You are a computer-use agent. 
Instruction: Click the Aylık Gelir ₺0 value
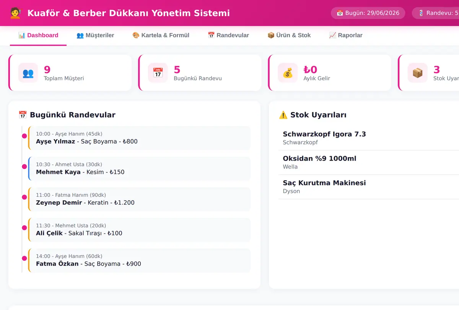pyautogui.click(x=311, y=70)
